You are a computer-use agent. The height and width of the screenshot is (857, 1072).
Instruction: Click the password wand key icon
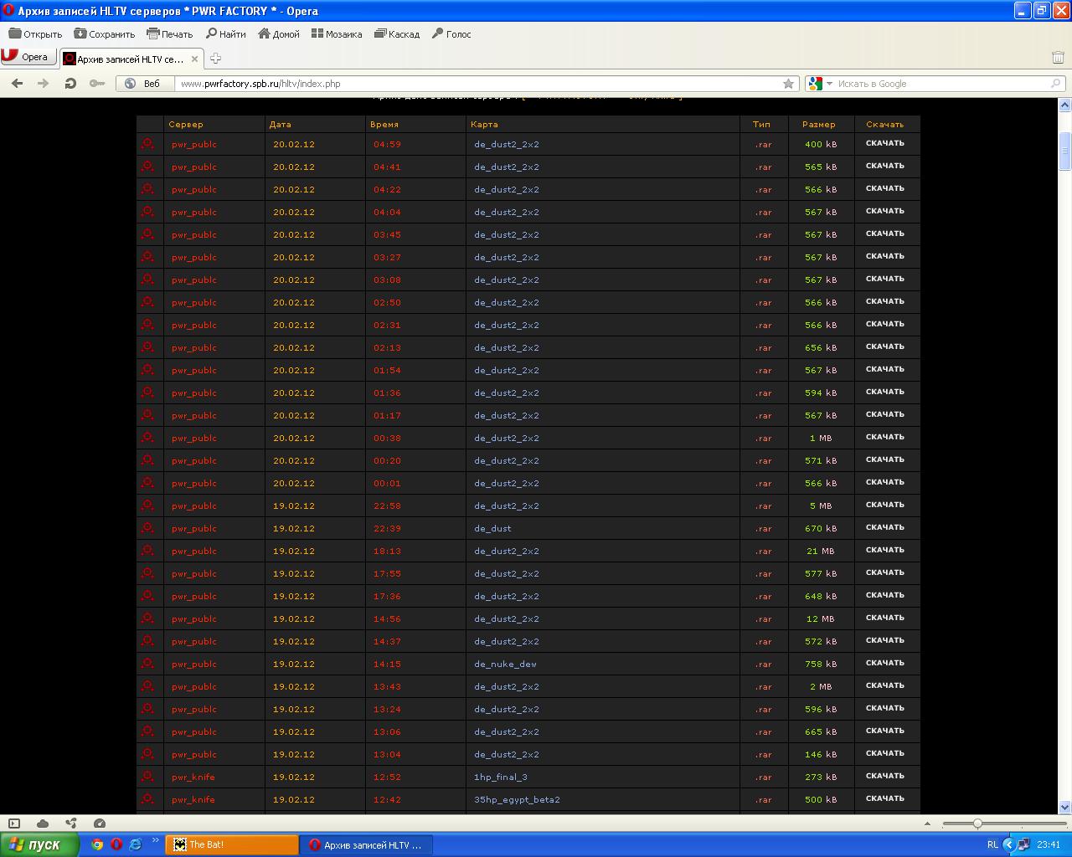coord(97,84)
